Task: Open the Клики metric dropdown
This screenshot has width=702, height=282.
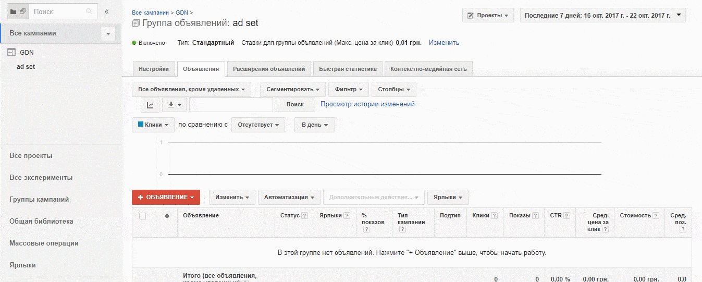Action: [153, 125]
